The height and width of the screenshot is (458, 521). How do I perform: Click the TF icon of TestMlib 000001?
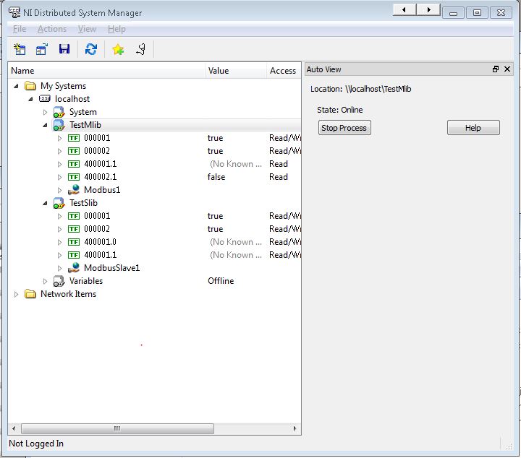click(74, 138)
